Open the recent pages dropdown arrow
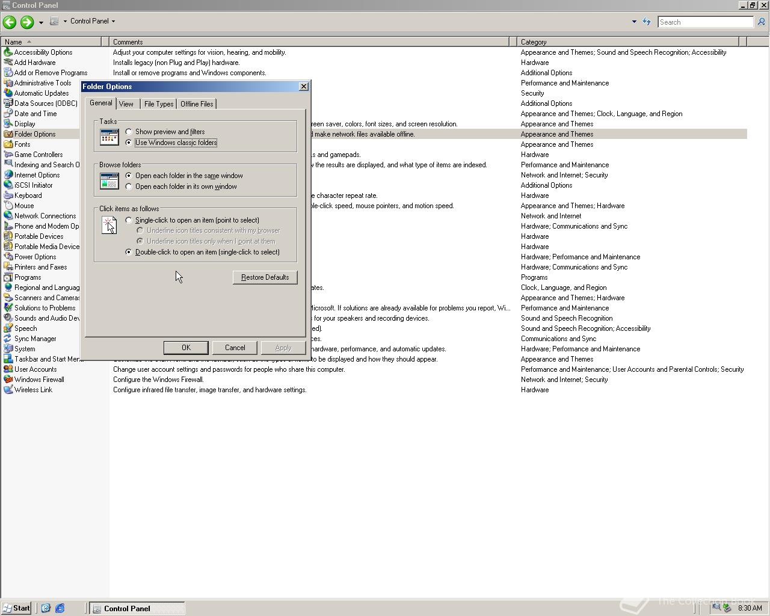 [41, 22]
